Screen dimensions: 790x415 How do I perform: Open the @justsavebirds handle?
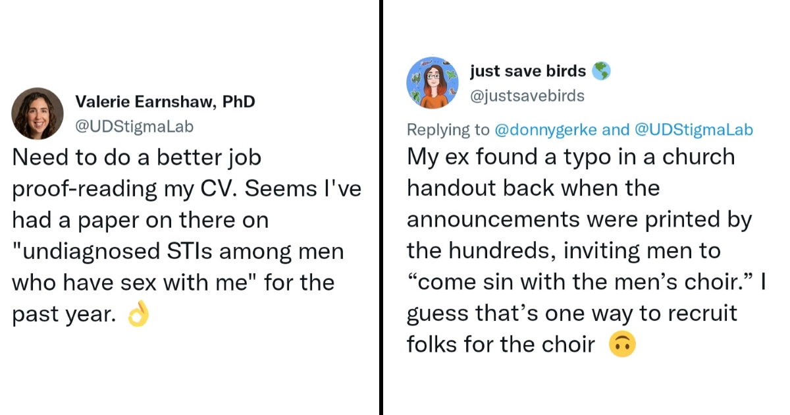(x=527, y=96)
